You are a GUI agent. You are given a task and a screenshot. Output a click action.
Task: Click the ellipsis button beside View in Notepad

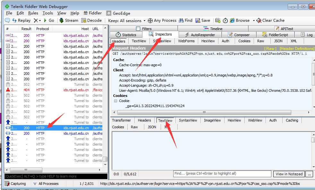309,174
